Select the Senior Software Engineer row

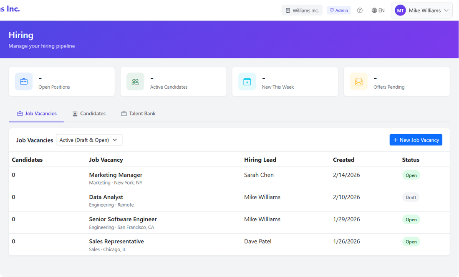click(x=123, y=219)
